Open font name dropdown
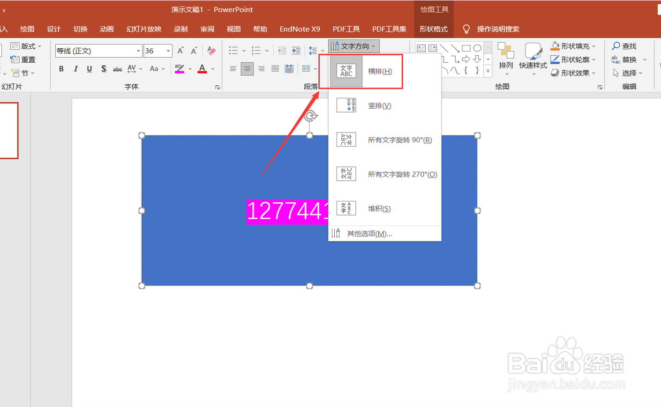 coord(138,51)
